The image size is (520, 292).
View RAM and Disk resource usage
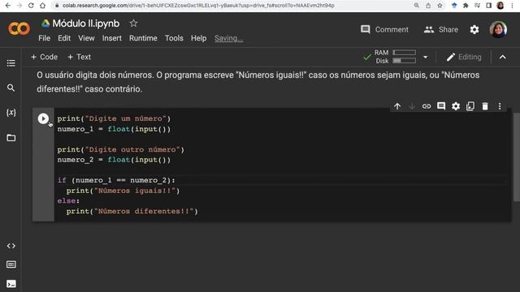coord(395,57)
